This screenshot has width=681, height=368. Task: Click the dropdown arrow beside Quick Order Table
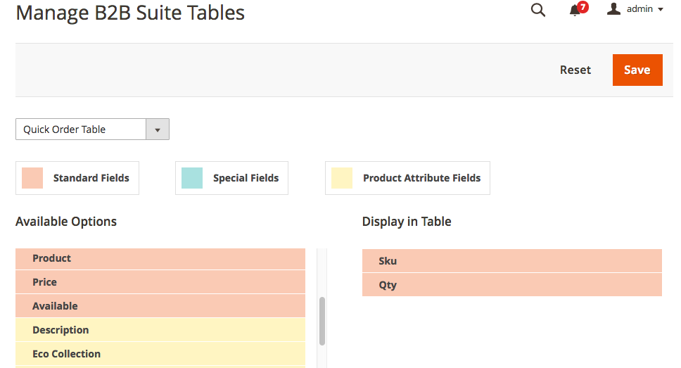(158, 129)
